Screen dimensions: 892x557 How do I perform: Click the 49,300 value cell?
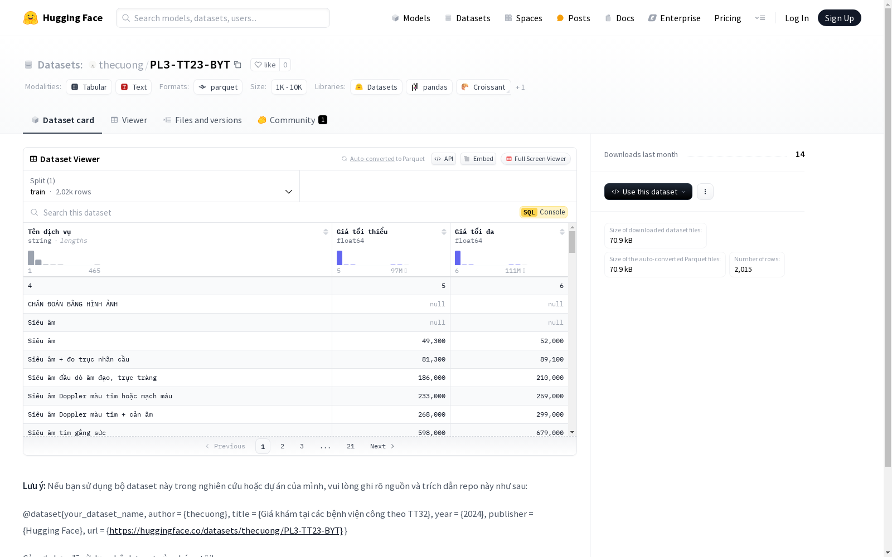(x=391, y=341)
